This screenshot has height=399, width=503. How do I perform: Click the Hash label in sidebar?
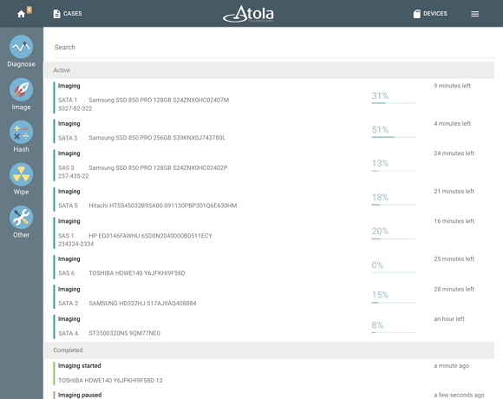(x=21, y=149)
